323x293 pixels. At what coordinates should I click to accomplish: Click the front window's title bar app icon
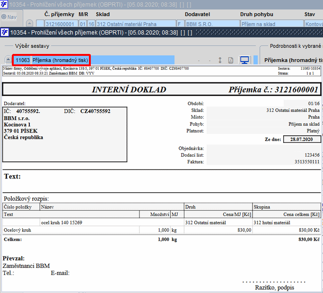click(x=5, y=32)
